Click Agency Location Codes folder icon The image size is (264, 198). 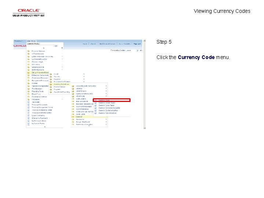click(73, 93)
